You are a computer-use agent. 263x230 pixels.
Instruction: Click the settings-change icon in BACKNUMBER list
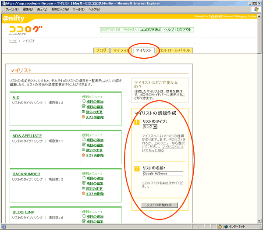83,176
